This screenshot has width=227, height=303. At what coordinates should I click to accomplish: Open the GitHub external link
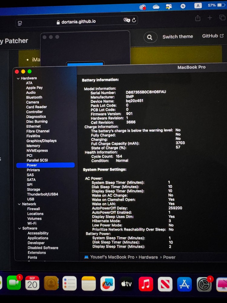tap(213, 36)
